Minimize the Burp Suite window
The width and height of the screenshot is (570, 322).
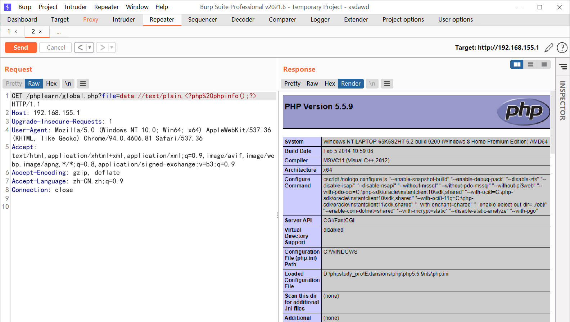(520, 7)
